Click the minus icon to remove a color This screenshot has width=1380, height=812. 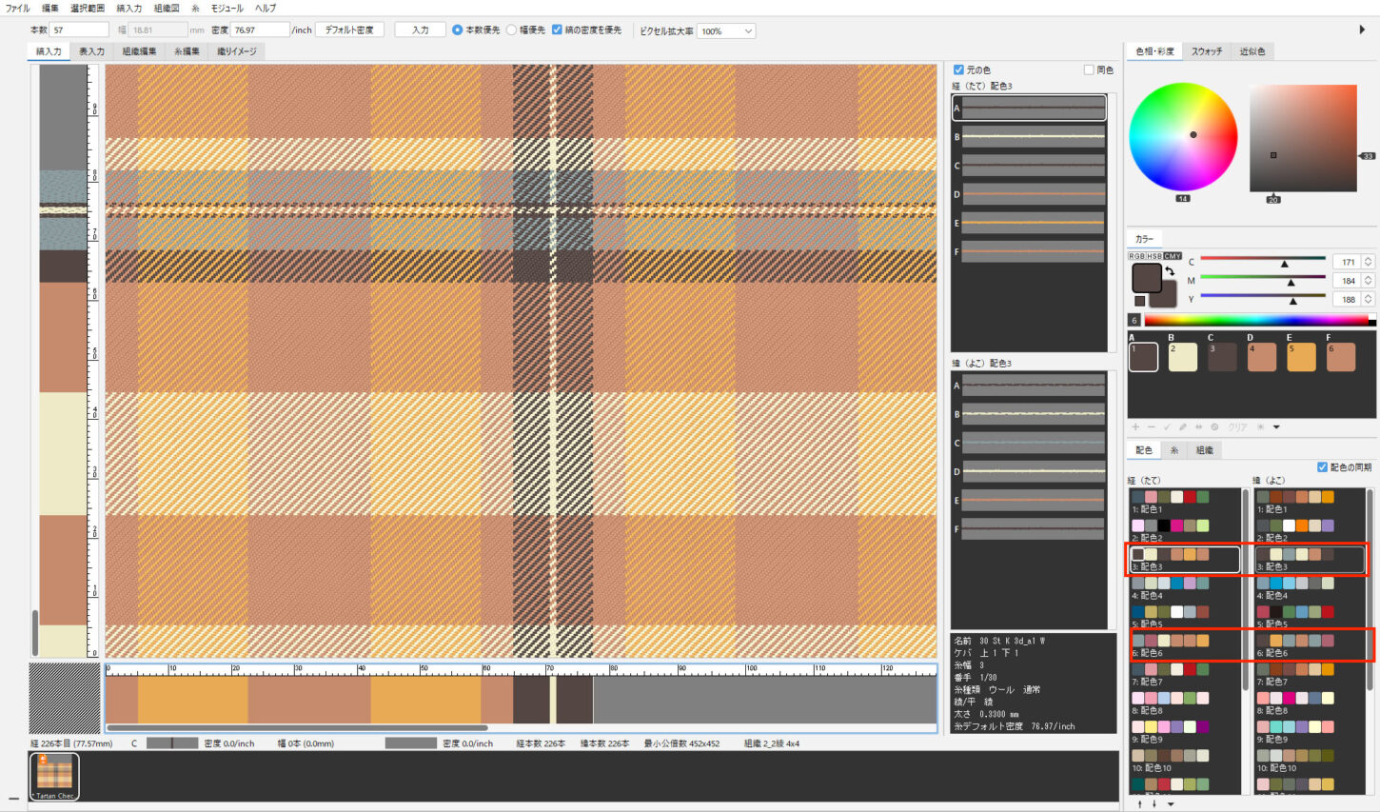(x=1151, y=427)
